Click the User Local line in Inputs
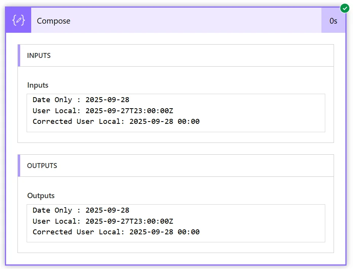This screenshot has width=353, height=269. (x=103, y=111)
